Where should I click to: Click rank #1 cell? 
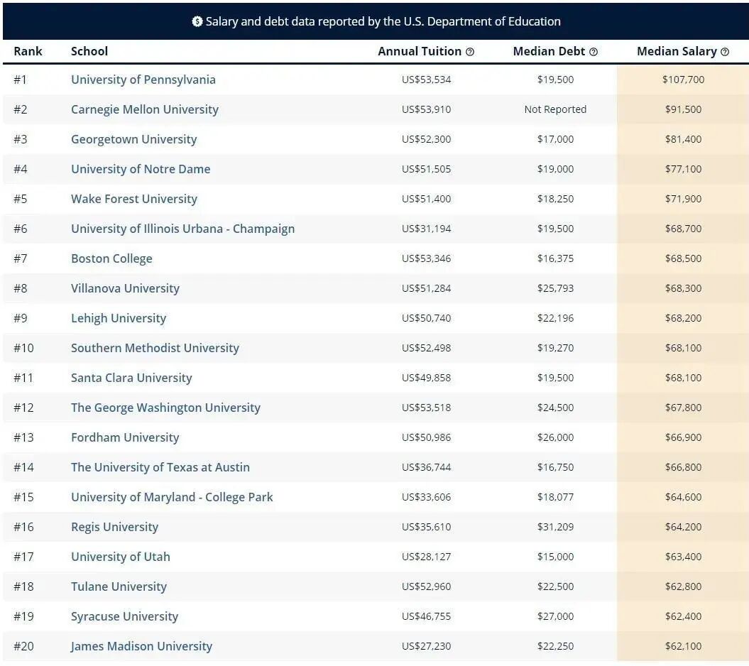point(20,80)
